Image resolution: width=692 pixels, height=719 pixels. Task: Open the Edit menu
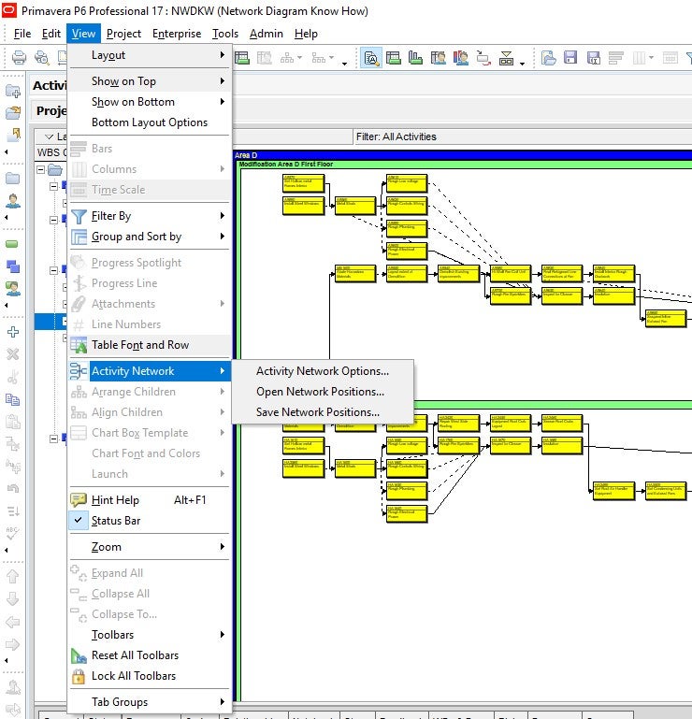tap(50, 34)
